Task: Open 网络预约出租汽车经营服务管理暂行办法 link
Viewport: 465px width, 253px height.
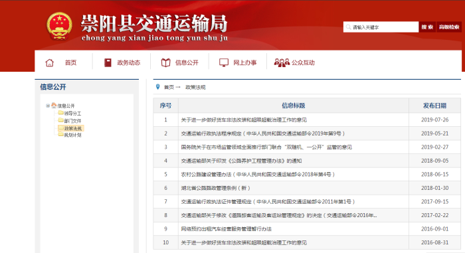Action: point(227,229)
